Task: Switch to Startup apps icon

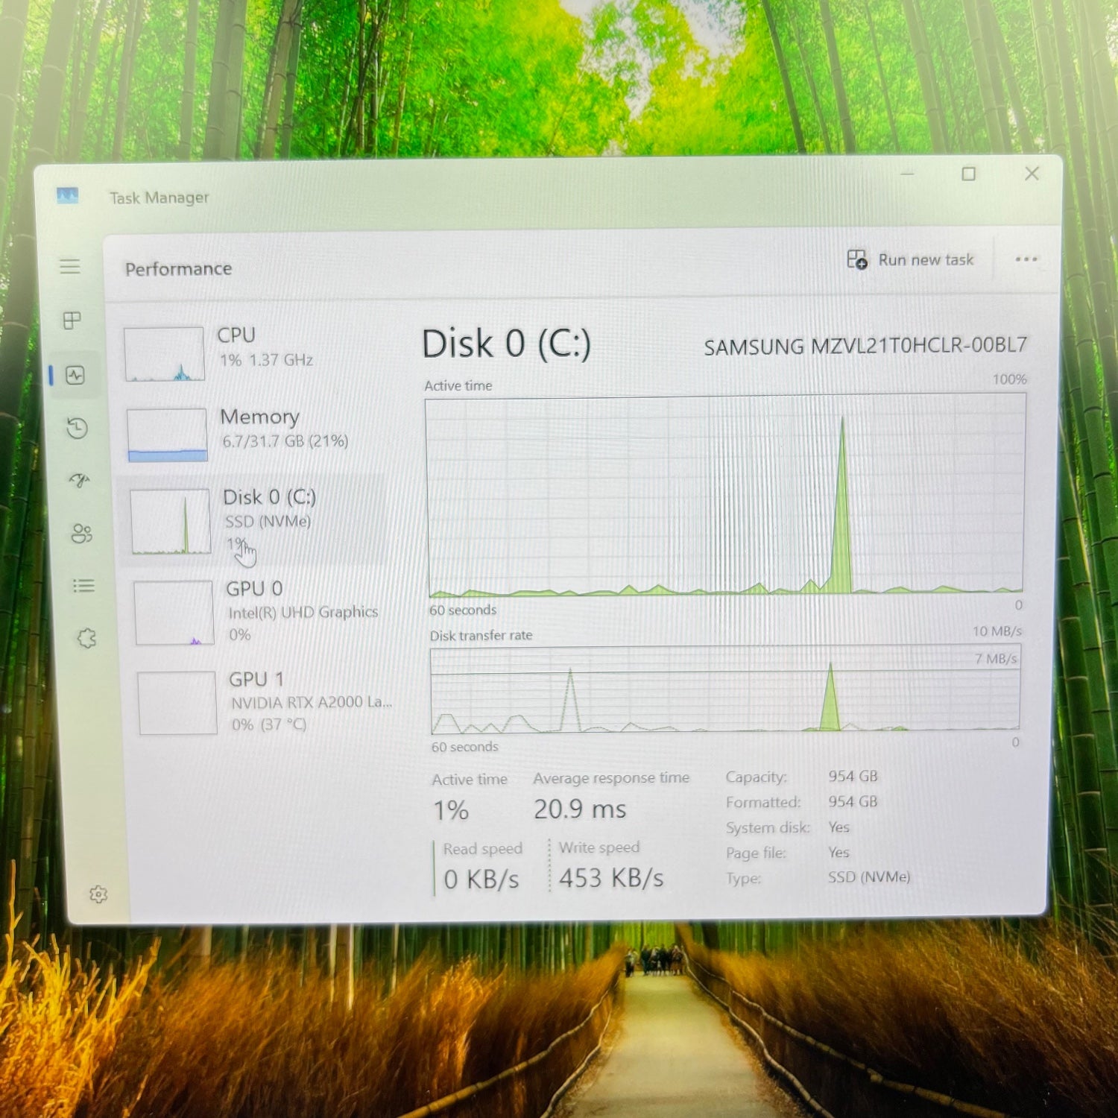Action: [x=80, y=481]
